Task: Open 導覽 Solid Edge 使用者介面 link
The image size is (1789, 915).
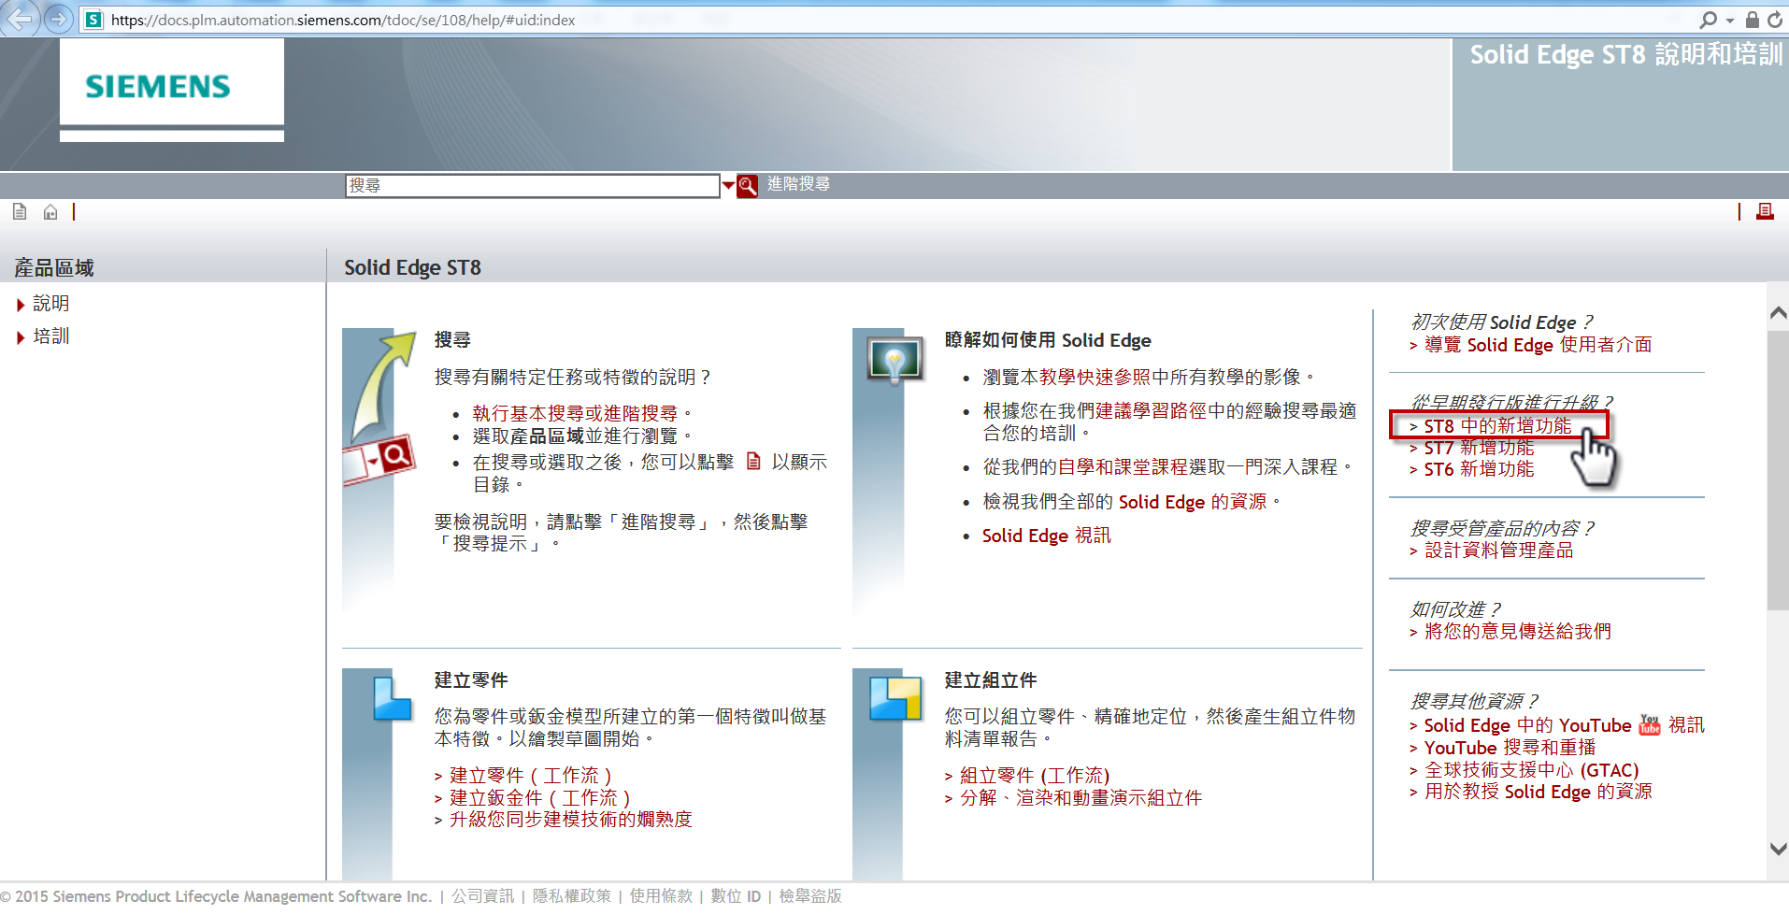Action: (x=1538, y=345)
